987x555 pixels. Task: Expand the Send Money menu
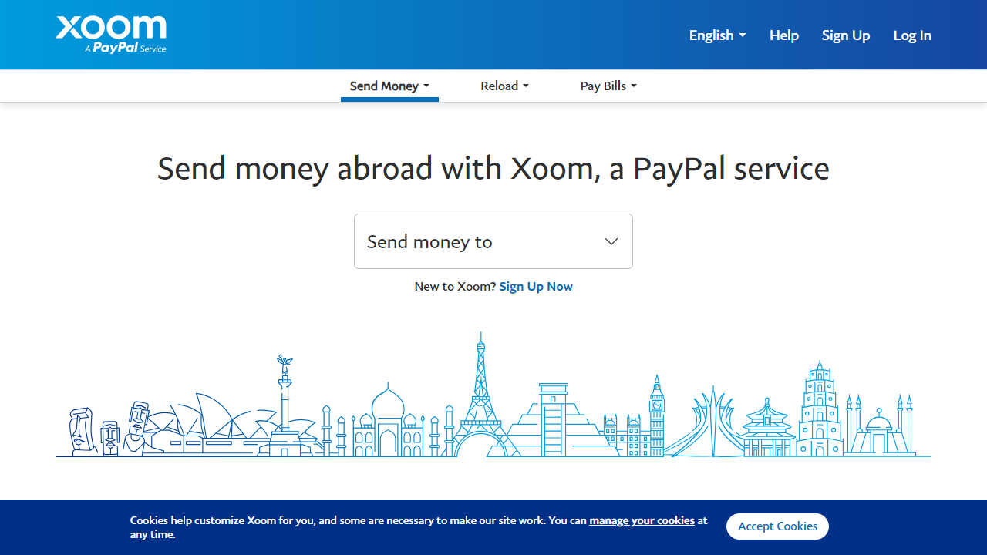pos(389,86)
